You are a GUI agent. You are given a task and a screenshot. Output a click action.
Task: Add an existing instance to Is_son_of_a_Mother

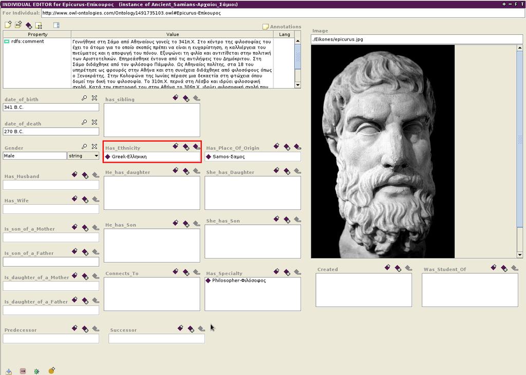point(85,228)
